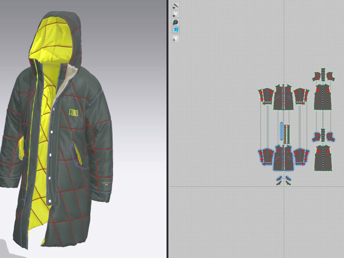Screen dimensions: 344x258
Task: Select the blue vertical placket strip pattern
Action: pos(281,131)
